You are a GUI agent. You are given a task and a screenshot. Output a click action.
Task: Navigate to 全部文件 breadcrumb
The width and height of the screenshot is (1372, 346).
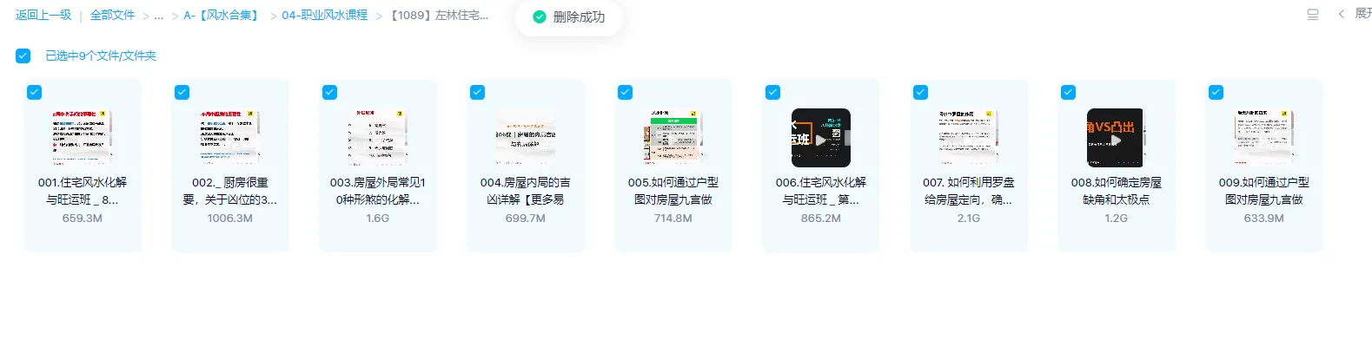pyautogui.click(x=113, y=15)
